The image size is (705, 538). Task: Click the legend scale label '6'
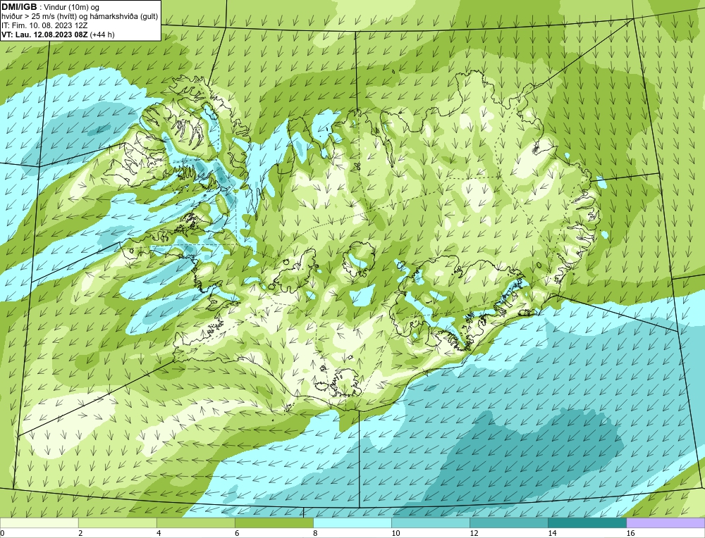[236, 533]
